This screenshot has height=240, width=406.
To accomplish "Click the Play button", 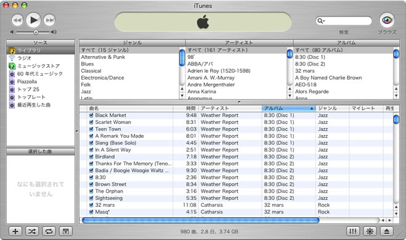I will point(33,20).
